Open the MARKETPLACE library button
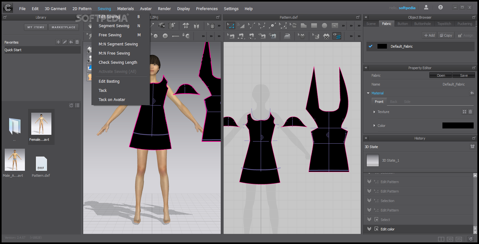Viewport: 479px width, 244px height. (63, 27)
